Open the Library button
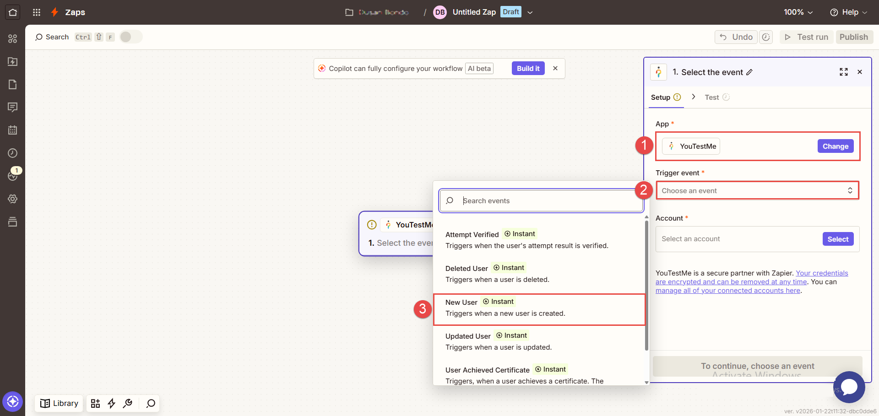Viewport: 879px width, 416px height. pos(59,403)
